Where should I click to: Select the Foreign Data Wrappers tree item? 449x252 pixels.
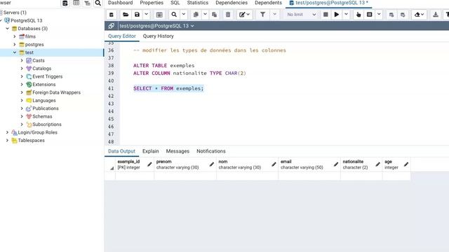tap(56, 92)
